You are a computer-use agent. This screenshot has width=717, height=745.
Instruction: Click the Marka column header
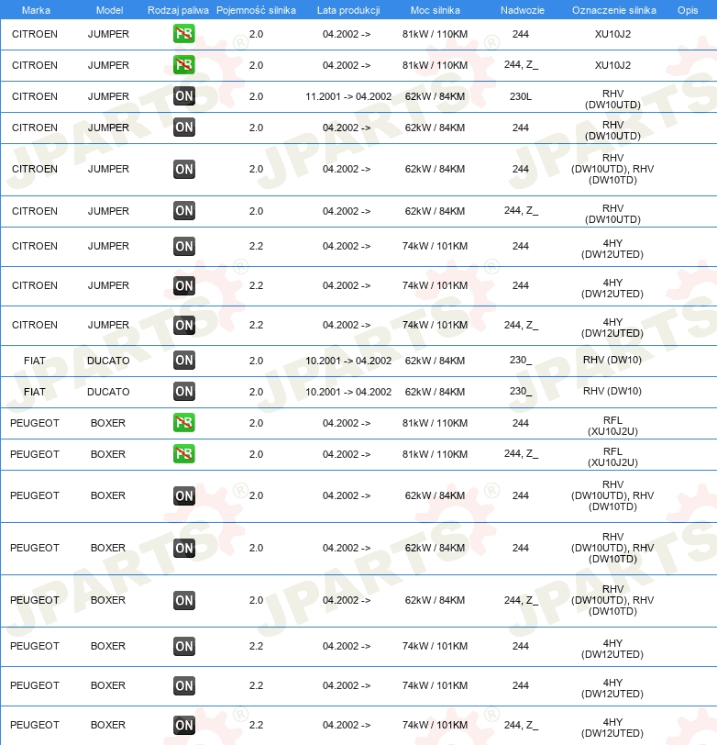click(36, 10)
